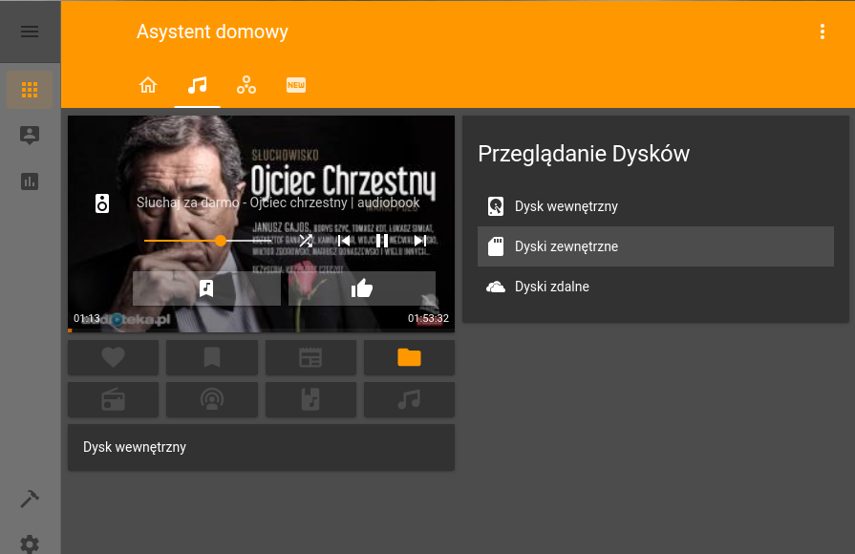Open the hamburger sidebar menu
Screen dimensions: 855x554
[30, 32]
